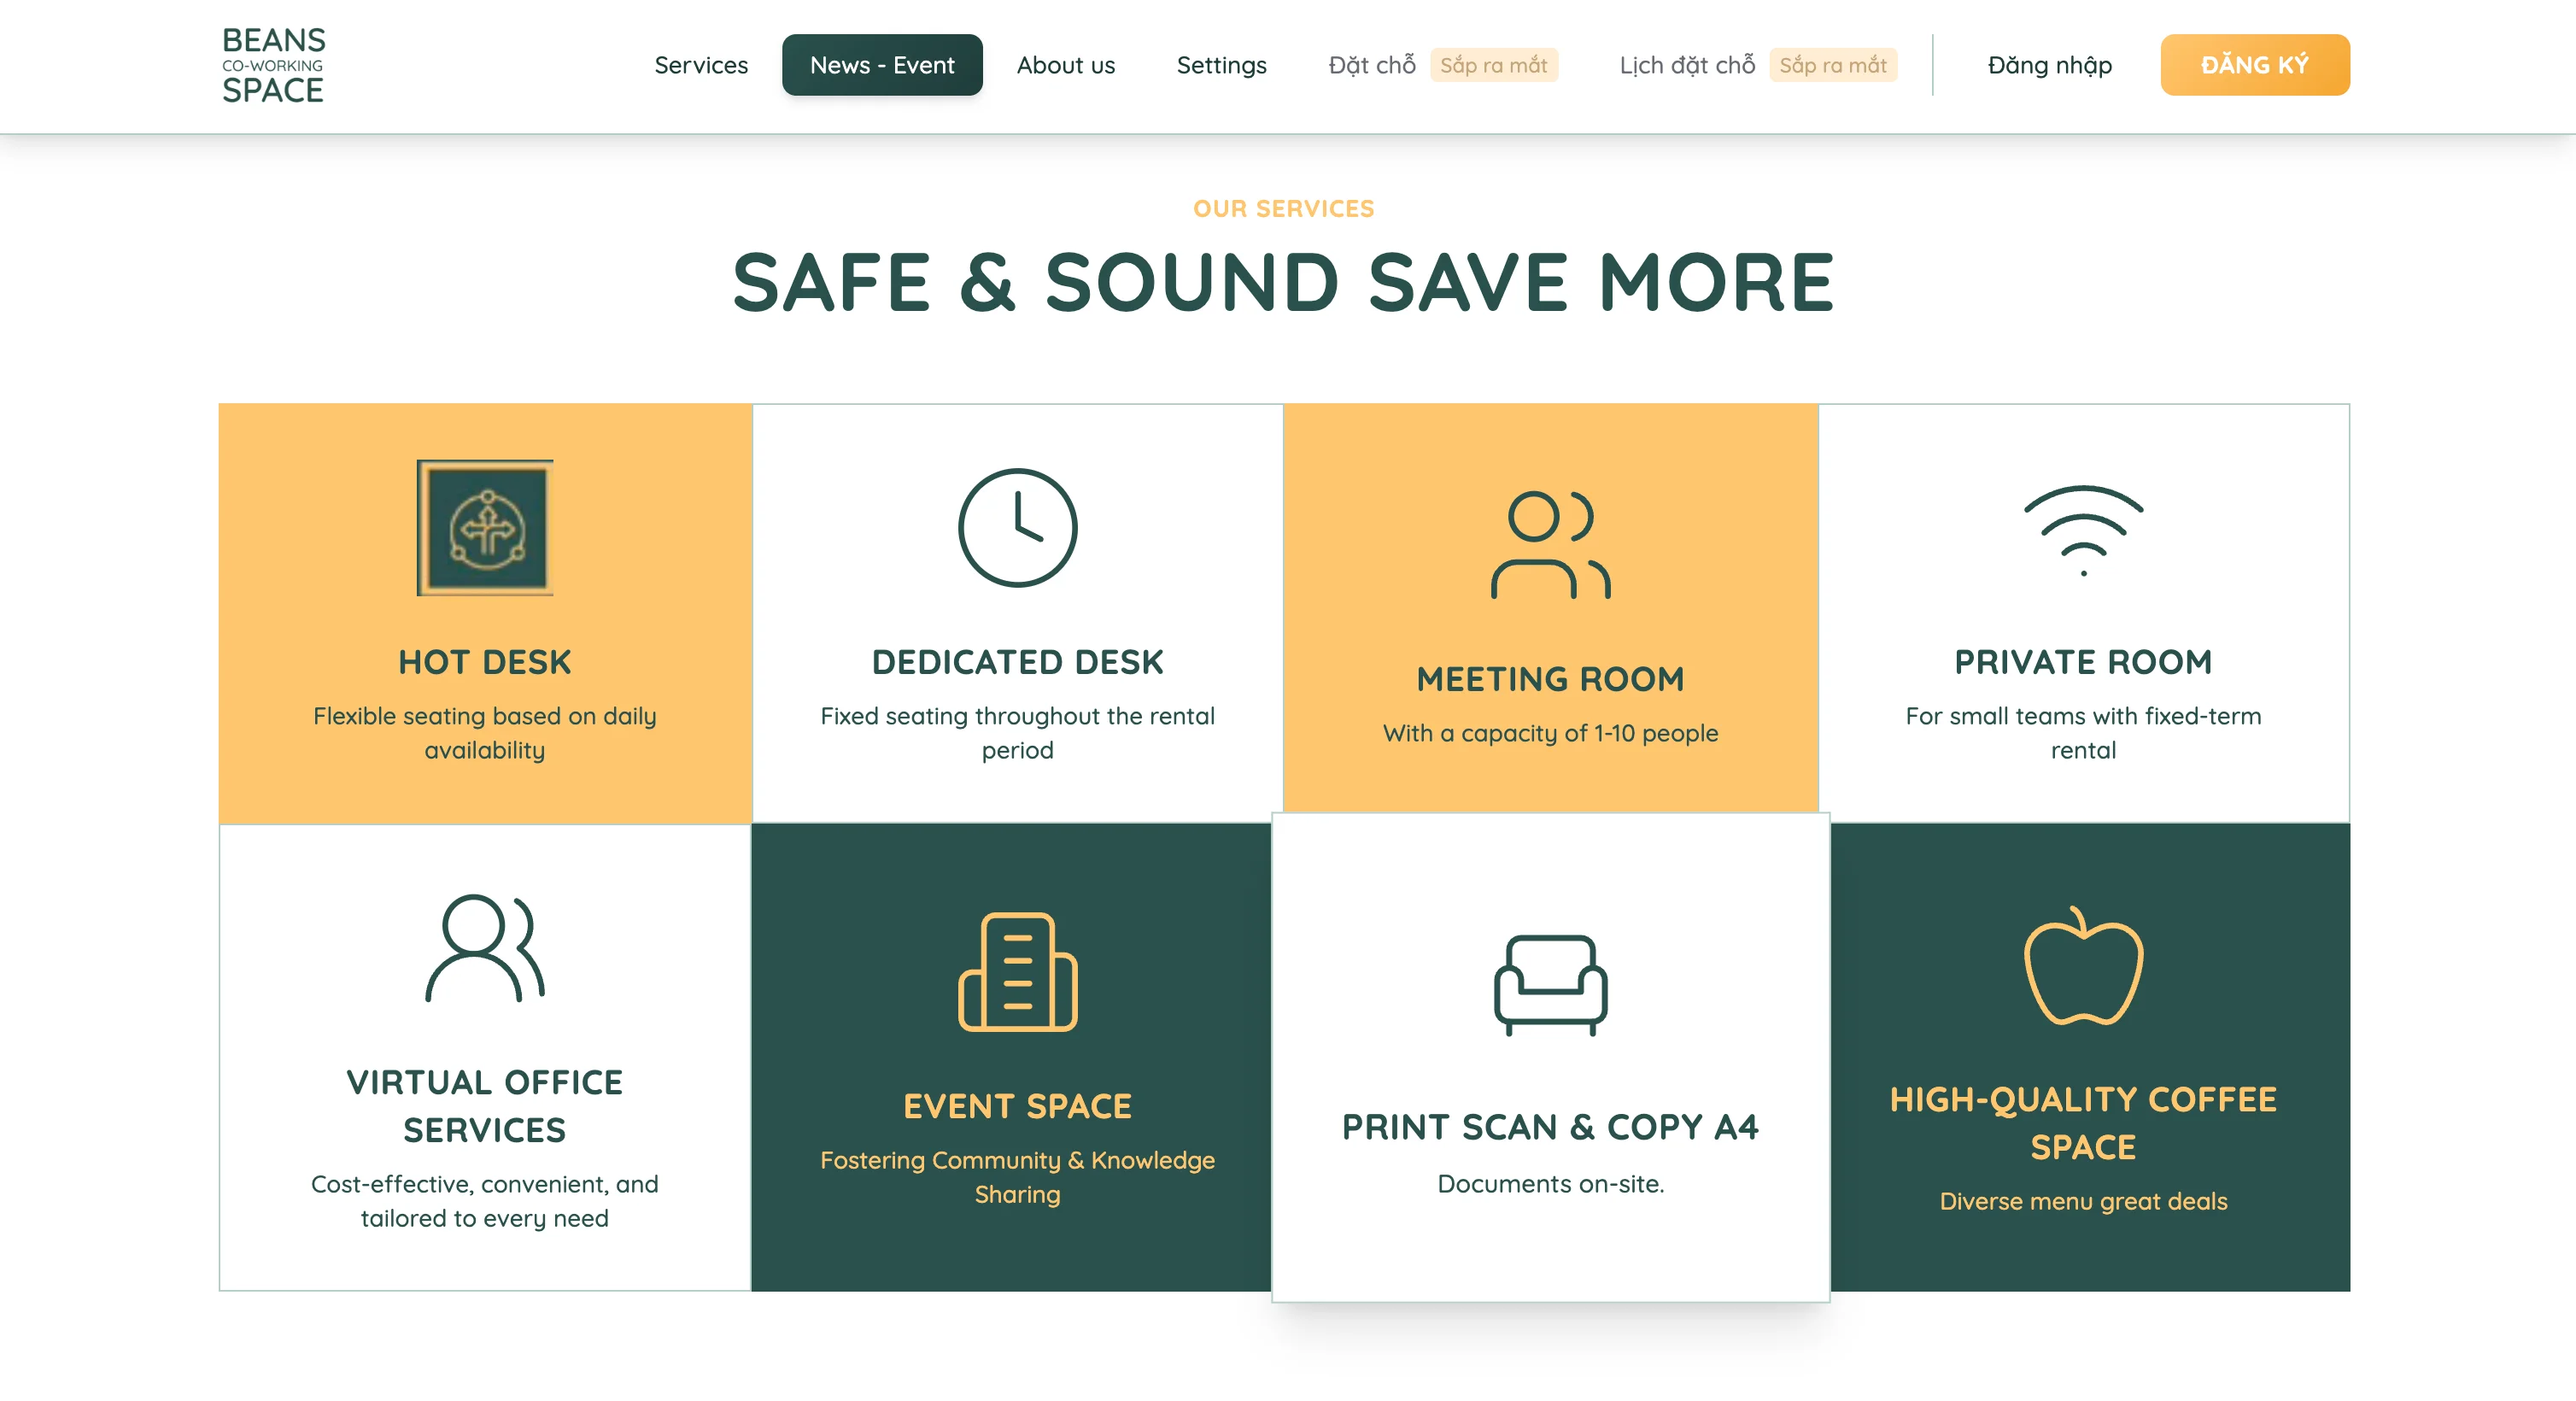This screenshot has height=1401, width=2576.
Task: Open the VIRTUAL OFFICE SERVICES title
Action: (485, 1106)
